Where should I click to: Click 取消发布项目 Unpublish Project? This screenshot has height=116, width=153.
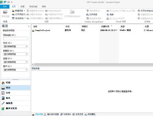tap(94, 18)
